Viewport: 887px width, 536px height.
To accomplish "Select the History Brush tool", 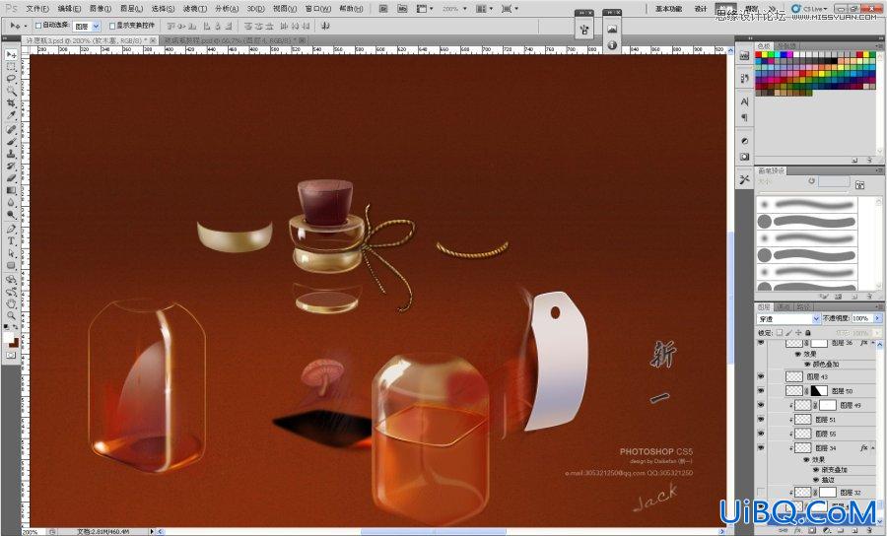I will tap(11, 166).
